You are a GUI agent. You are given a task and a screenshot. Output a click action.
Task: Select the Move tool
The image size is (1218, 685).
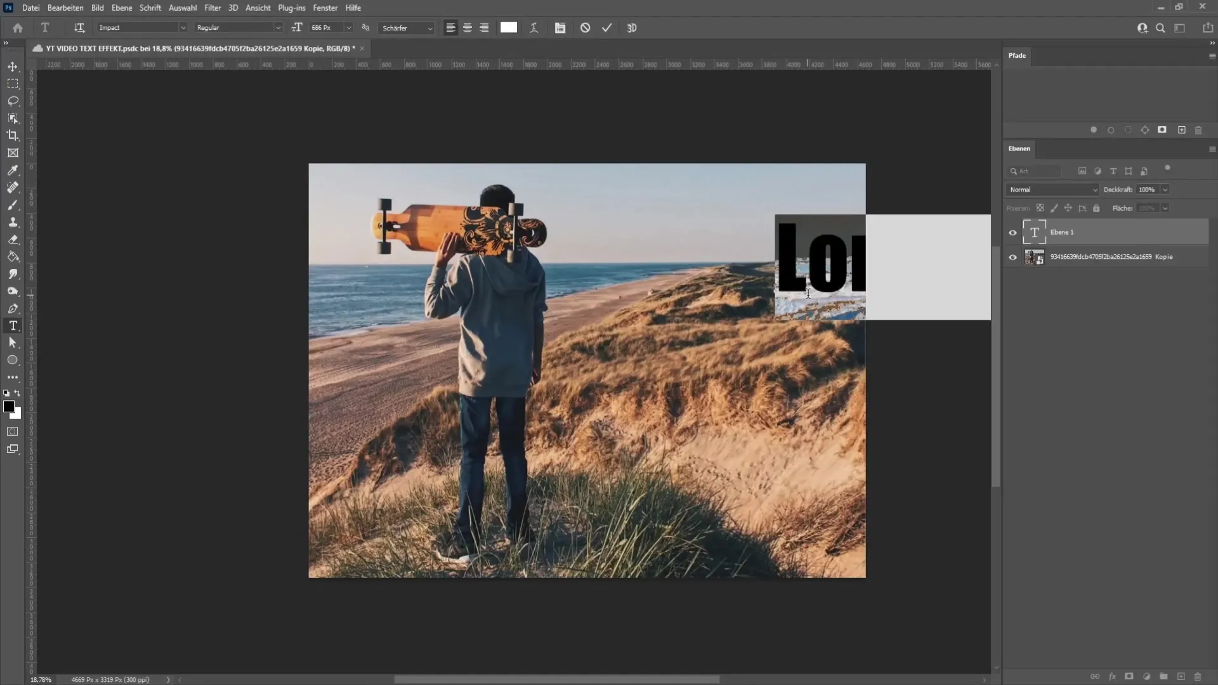click(13, 67)
